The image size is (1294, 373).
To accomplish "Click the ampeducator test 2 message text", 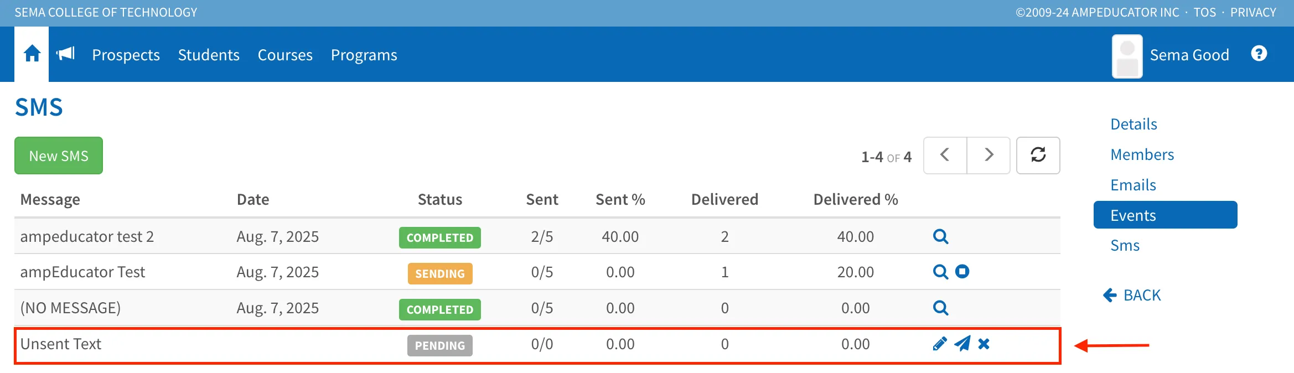I will click(87, 236).
